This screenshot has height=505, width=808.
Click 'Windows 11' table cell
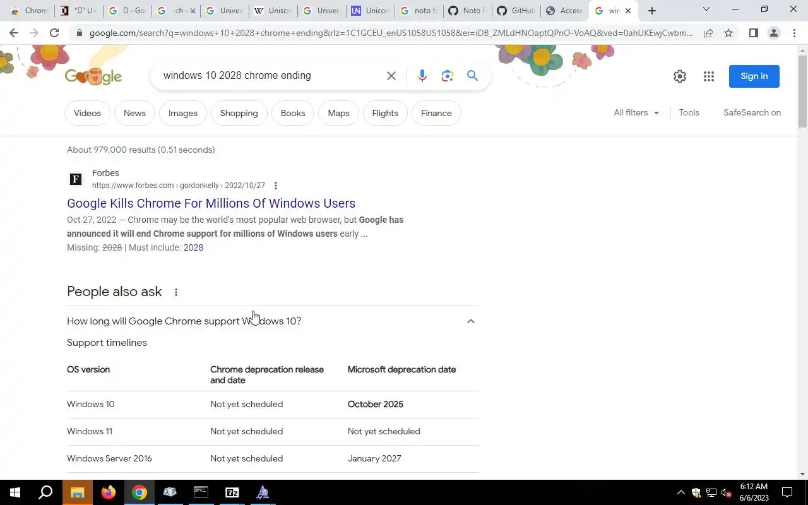click(90, 432)
